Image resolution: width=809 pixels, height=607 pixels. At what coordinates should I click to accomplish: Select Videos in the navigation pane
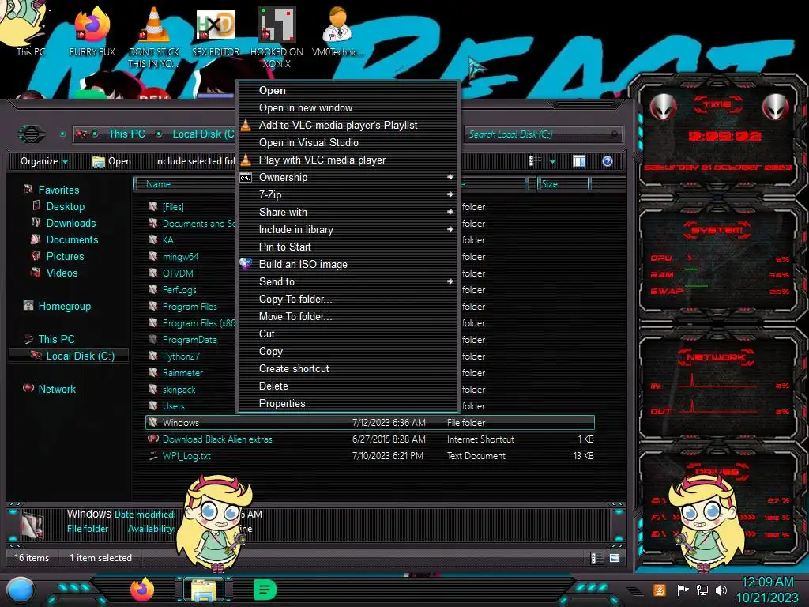[x=62, y=273]
